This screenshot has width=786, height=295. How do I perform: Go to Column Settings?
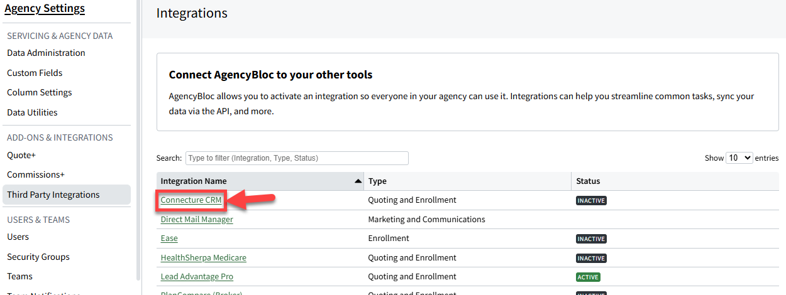40,92
